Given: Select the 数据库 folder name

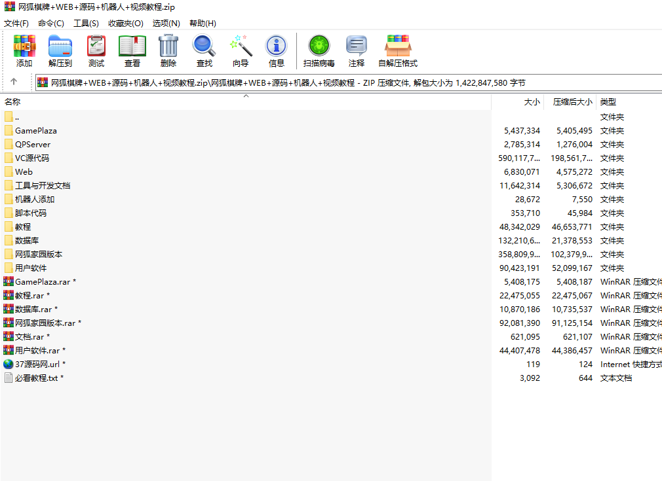Looking at the screenshot, I should point(27,240).
